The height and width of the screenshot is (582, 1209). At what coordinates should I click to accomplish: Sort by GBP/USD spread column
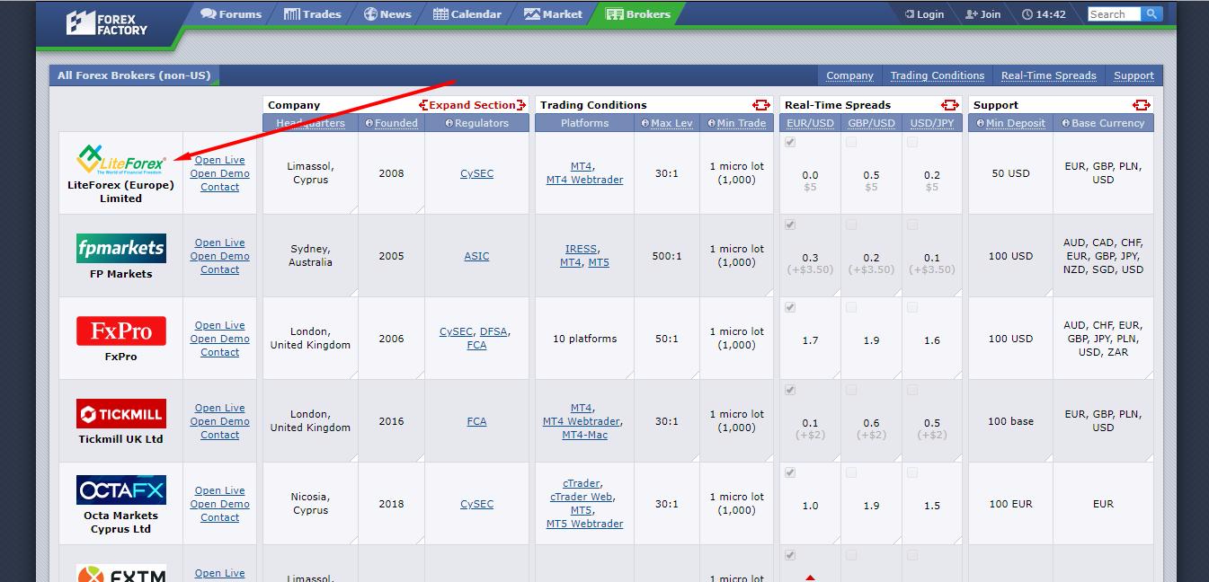871,123
